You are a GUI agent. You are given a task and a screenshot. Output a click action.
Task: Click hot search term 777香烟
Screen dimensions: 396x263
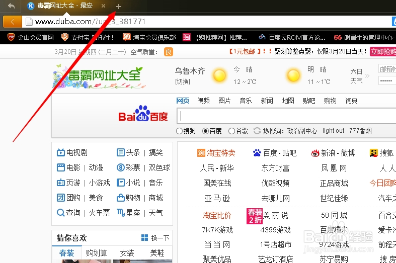[360, 131]
